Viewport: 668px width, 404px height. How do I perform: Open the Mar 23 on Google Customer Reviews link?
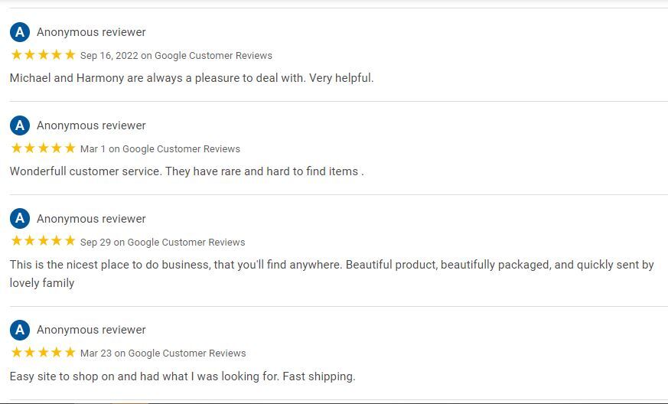click(163, 353)
